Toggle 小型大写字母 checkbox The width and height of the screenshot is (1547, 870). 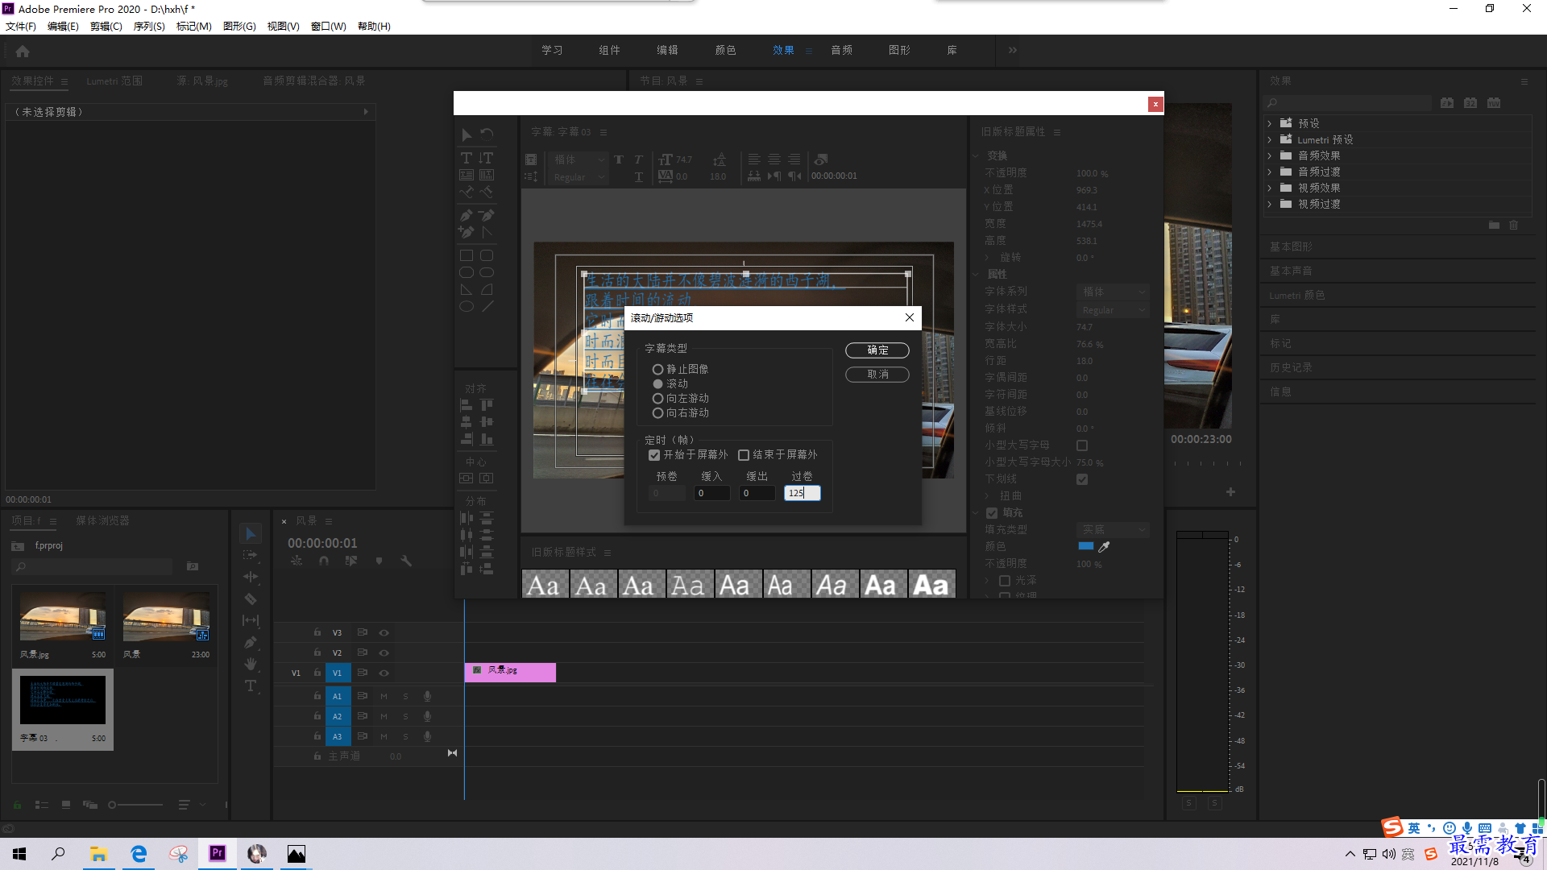pos(1082,445)
